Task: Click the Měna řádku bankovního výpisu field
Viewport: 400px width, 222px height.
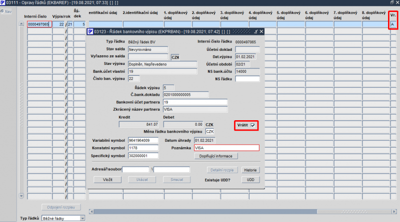Action: tap(209, 131)
